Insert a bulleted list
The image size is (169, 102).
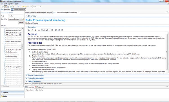pyautogui.click(x=62, y=30)
